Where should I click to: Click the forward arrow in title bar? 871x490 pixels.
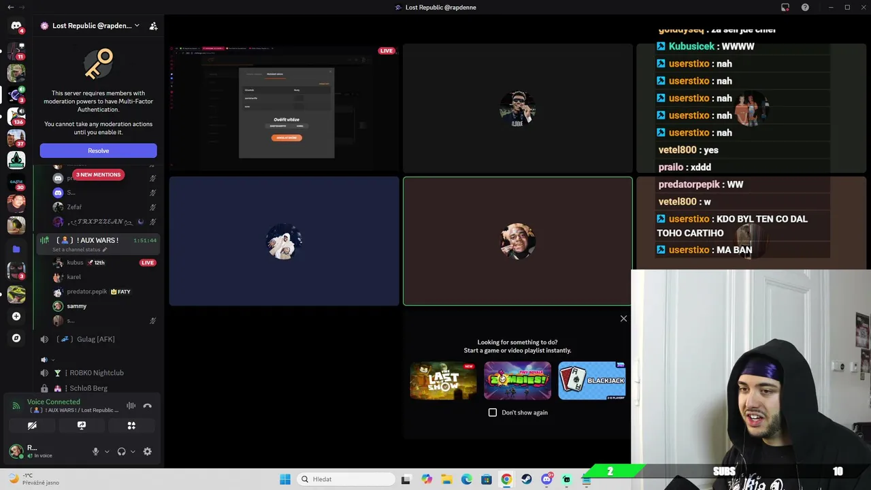23,7
